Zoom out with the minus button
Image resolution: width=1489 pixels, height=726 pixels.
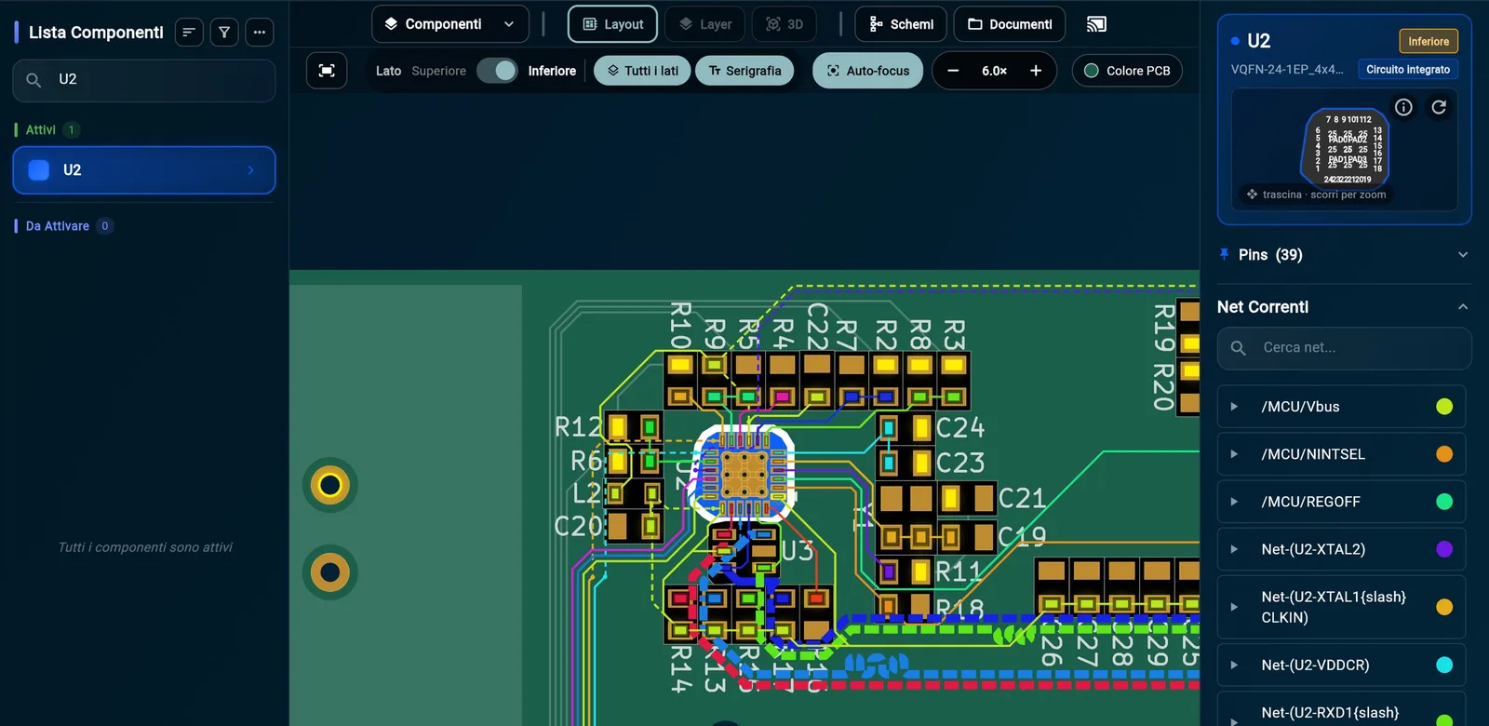[x=953, y=71]
